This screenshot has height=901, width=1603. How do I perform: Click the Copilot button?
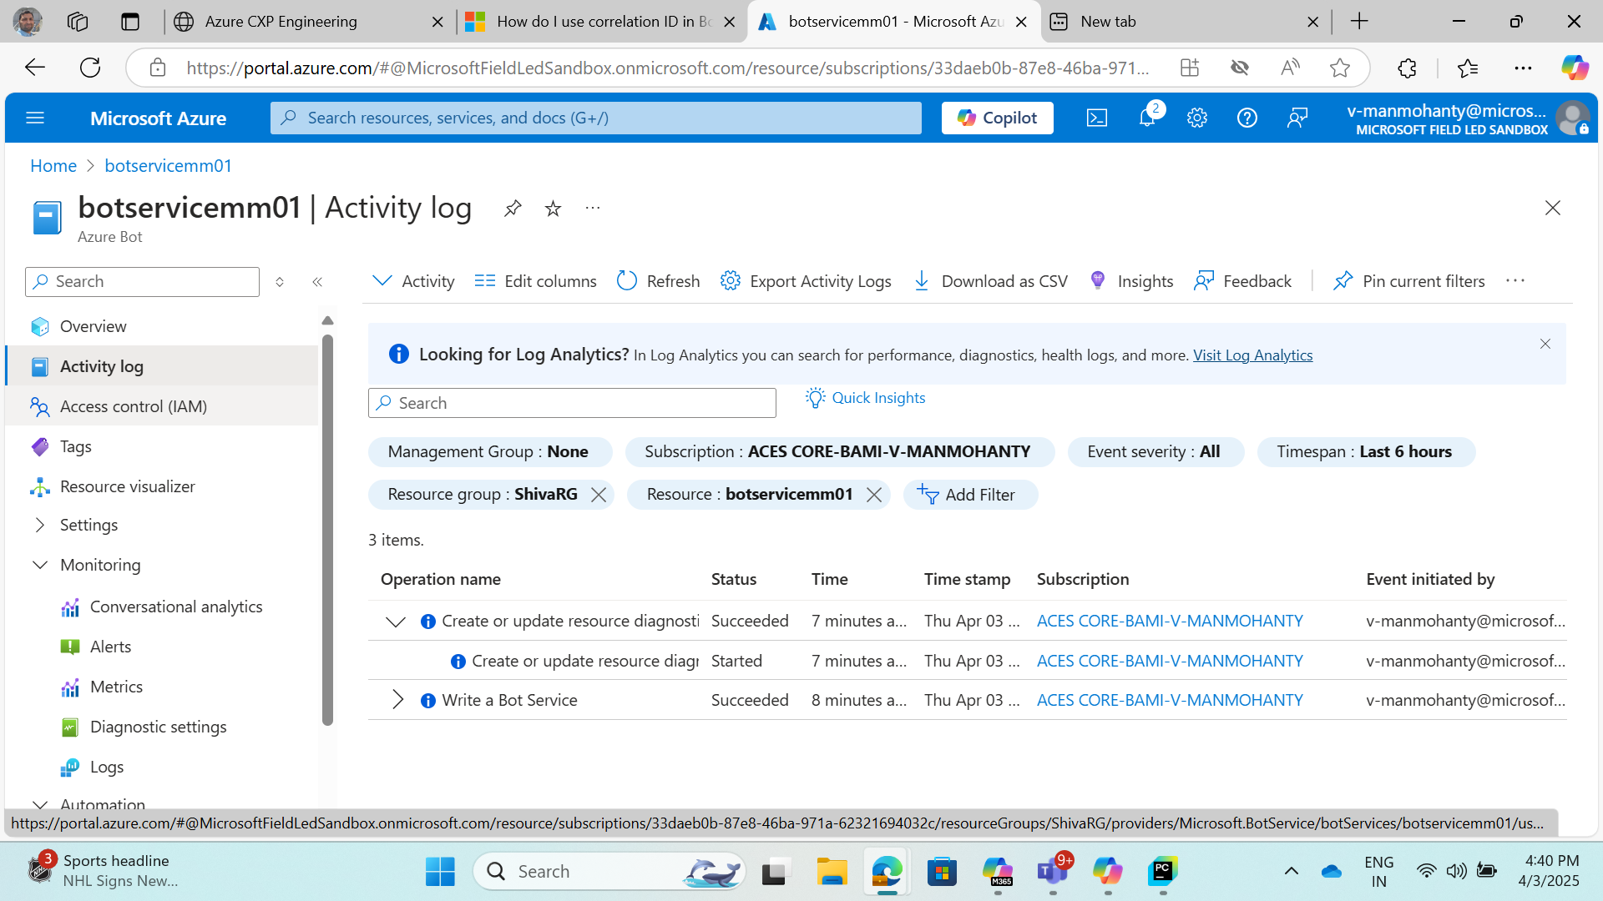tap(998, 118)
